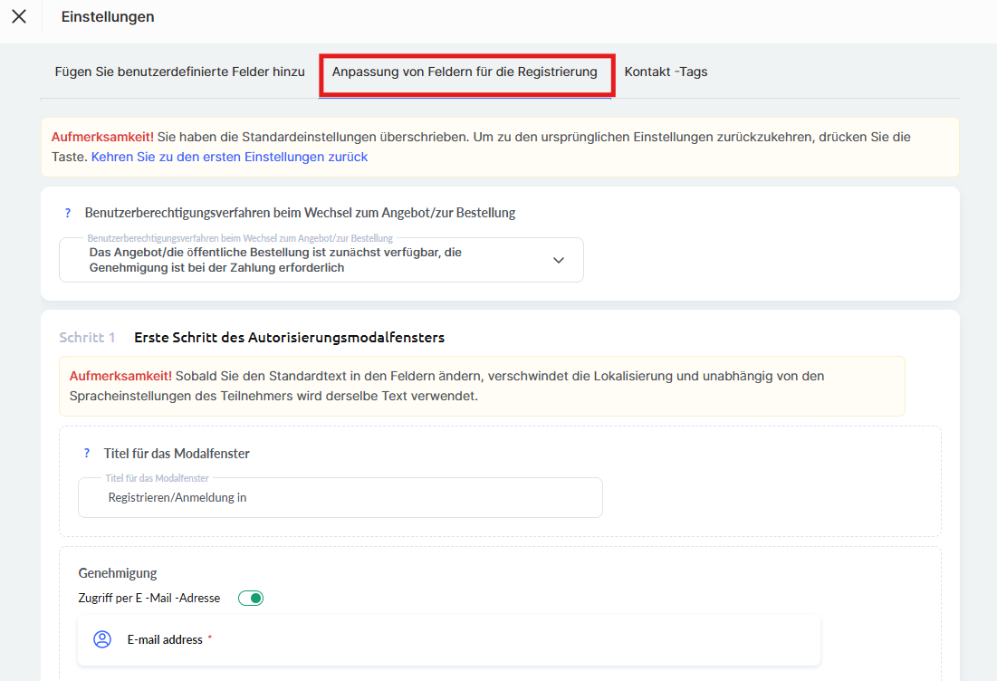Close the Einstellungen panel with the X icon
Viewport: 997px width, 681px height.
point(19,16)
